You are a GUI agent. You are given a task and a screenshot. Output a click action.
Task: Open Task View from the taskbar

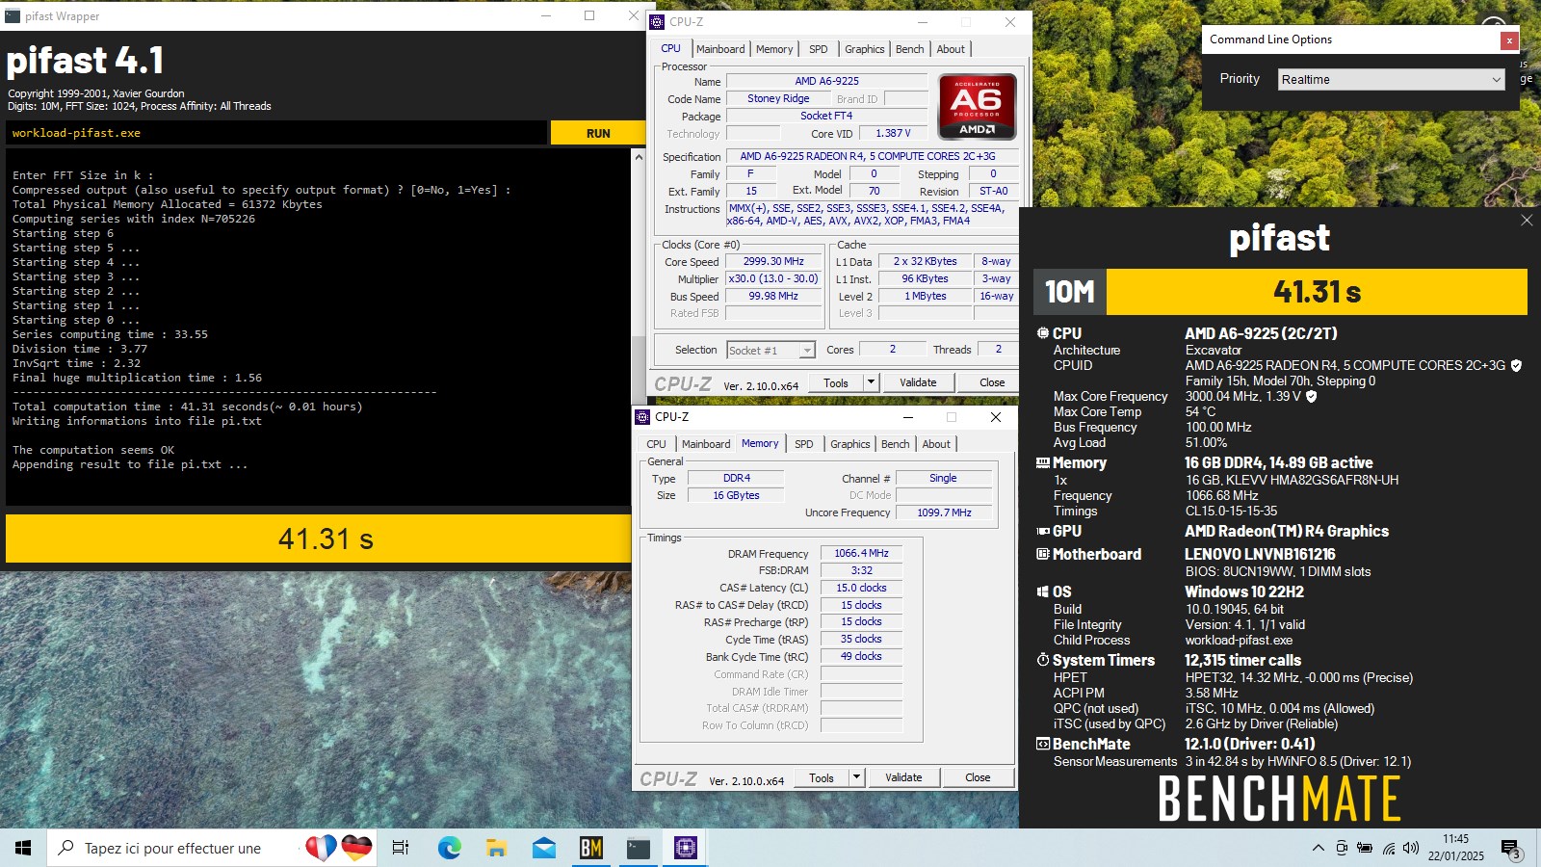(401, 848)
